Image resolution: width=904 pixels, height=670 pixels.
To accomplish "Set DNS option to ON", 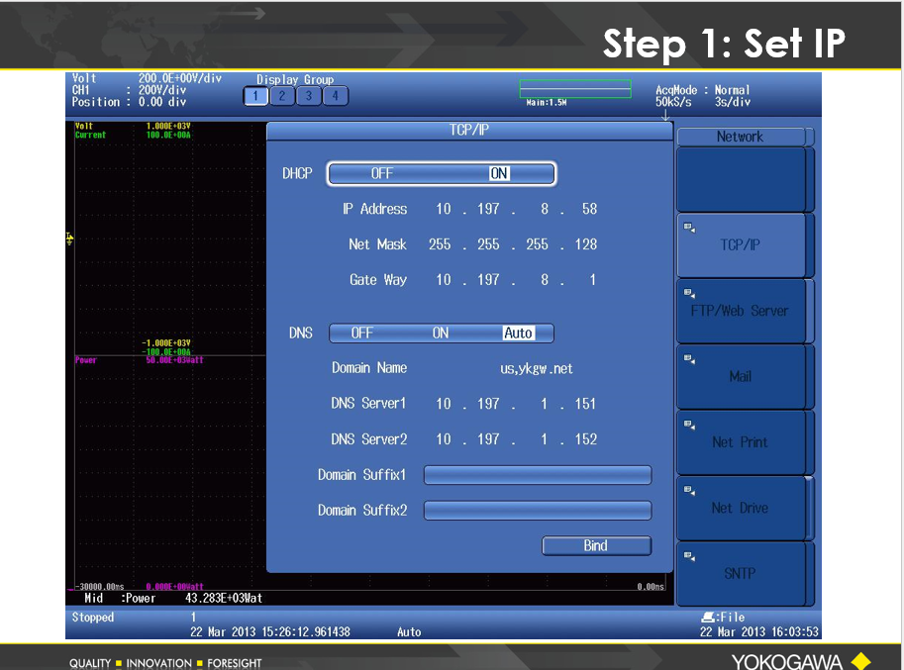I will pos(441,334).
